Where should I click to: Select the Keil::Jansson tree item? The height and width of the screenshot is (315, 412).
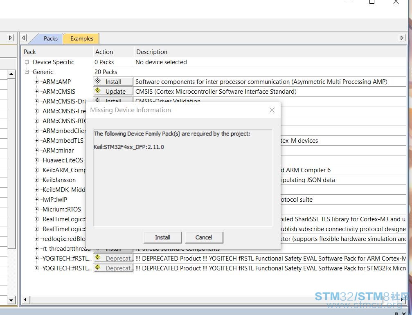pos(59,180)
